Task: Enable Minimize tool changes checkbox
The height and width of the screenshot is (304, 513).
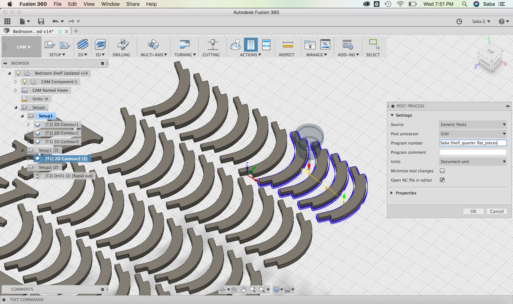Action: point(442,171)
